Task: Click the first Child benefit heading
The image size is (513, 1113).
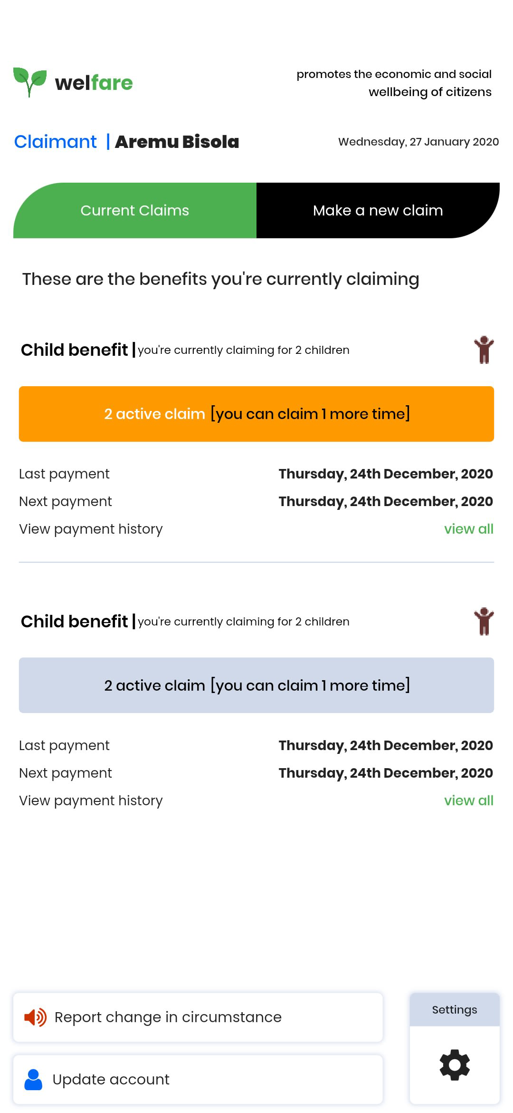Action: coord(75,350)
